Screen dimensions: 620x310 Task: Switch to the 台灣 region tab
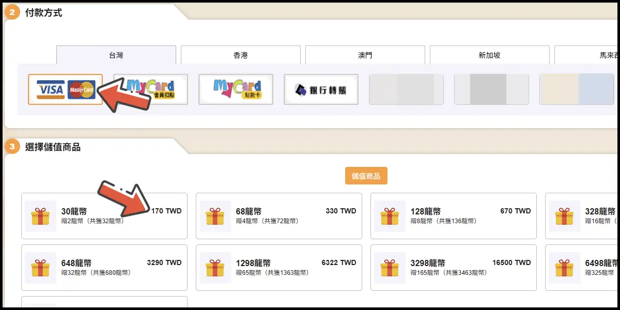116,55
